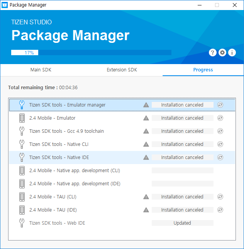Click Installation canceled status for Emulator manager
The height and width of the screenshot is (249, 244).
pyautogui.click(x=182, y=105)
